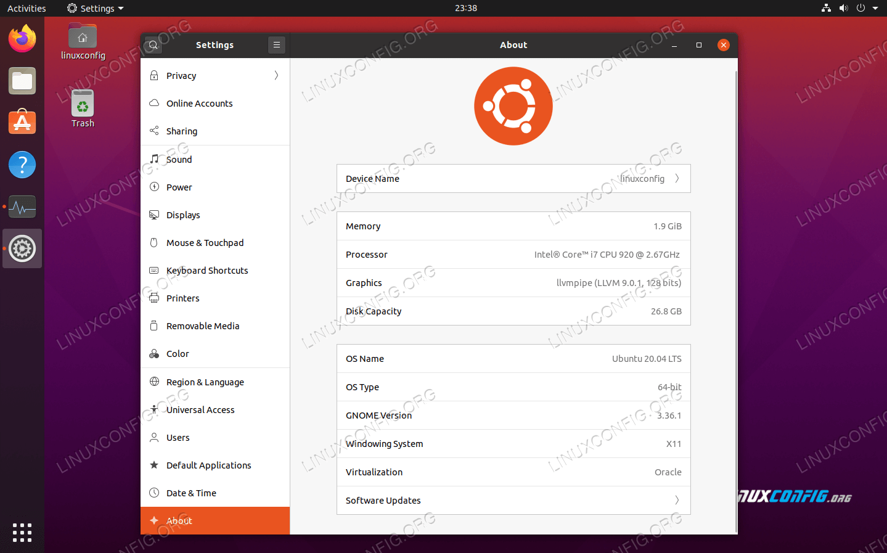This screenshot has height=553, width=887.
Task: Maximize the Settings window
Action: pyautogui.click(x=699, y=45)
